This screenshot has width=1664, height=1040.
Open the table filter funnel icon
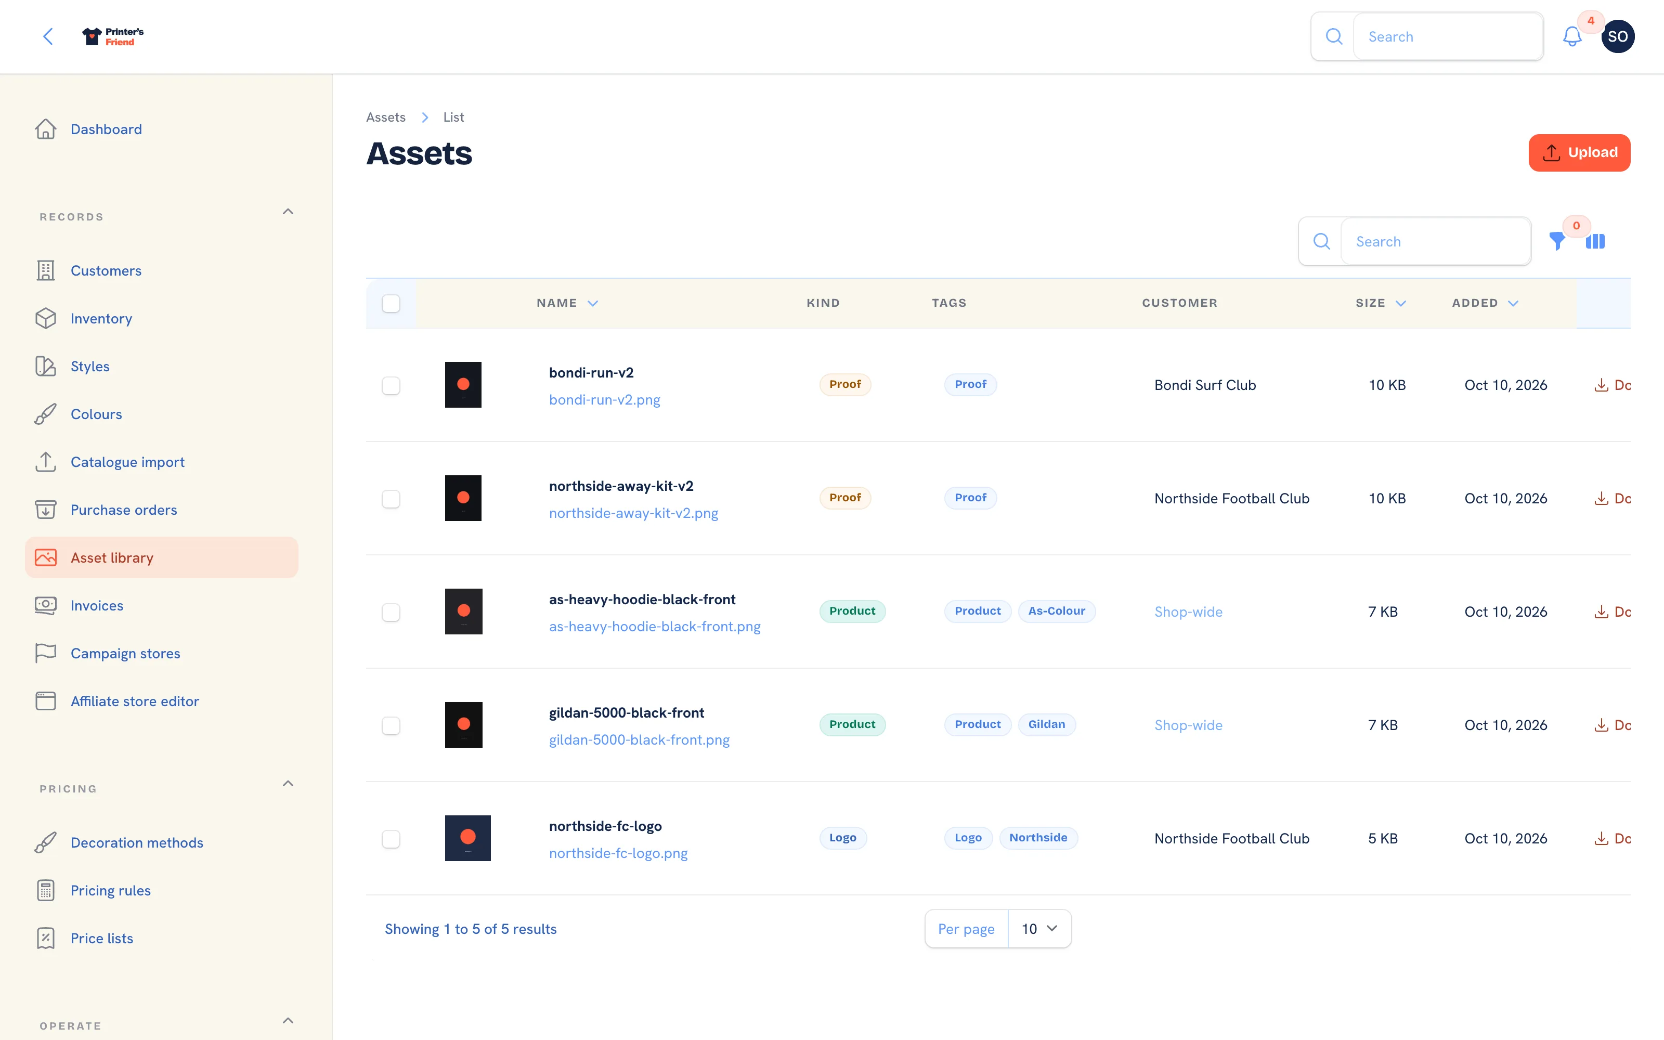pos(1557,241)
